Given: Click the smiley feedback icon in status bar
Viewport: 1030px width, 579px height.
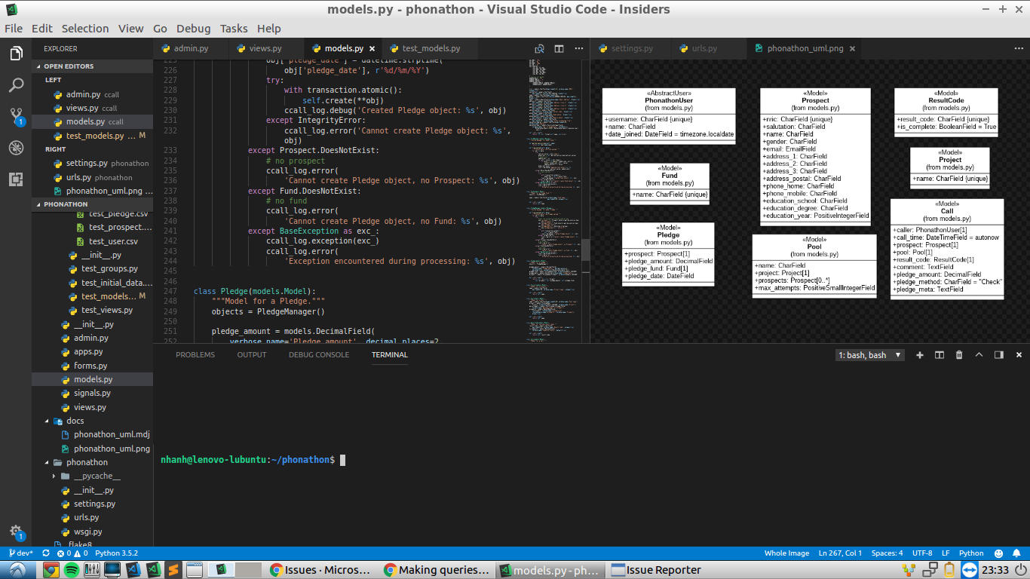Looking at the screenshot, I should click(x=998, y=553).
